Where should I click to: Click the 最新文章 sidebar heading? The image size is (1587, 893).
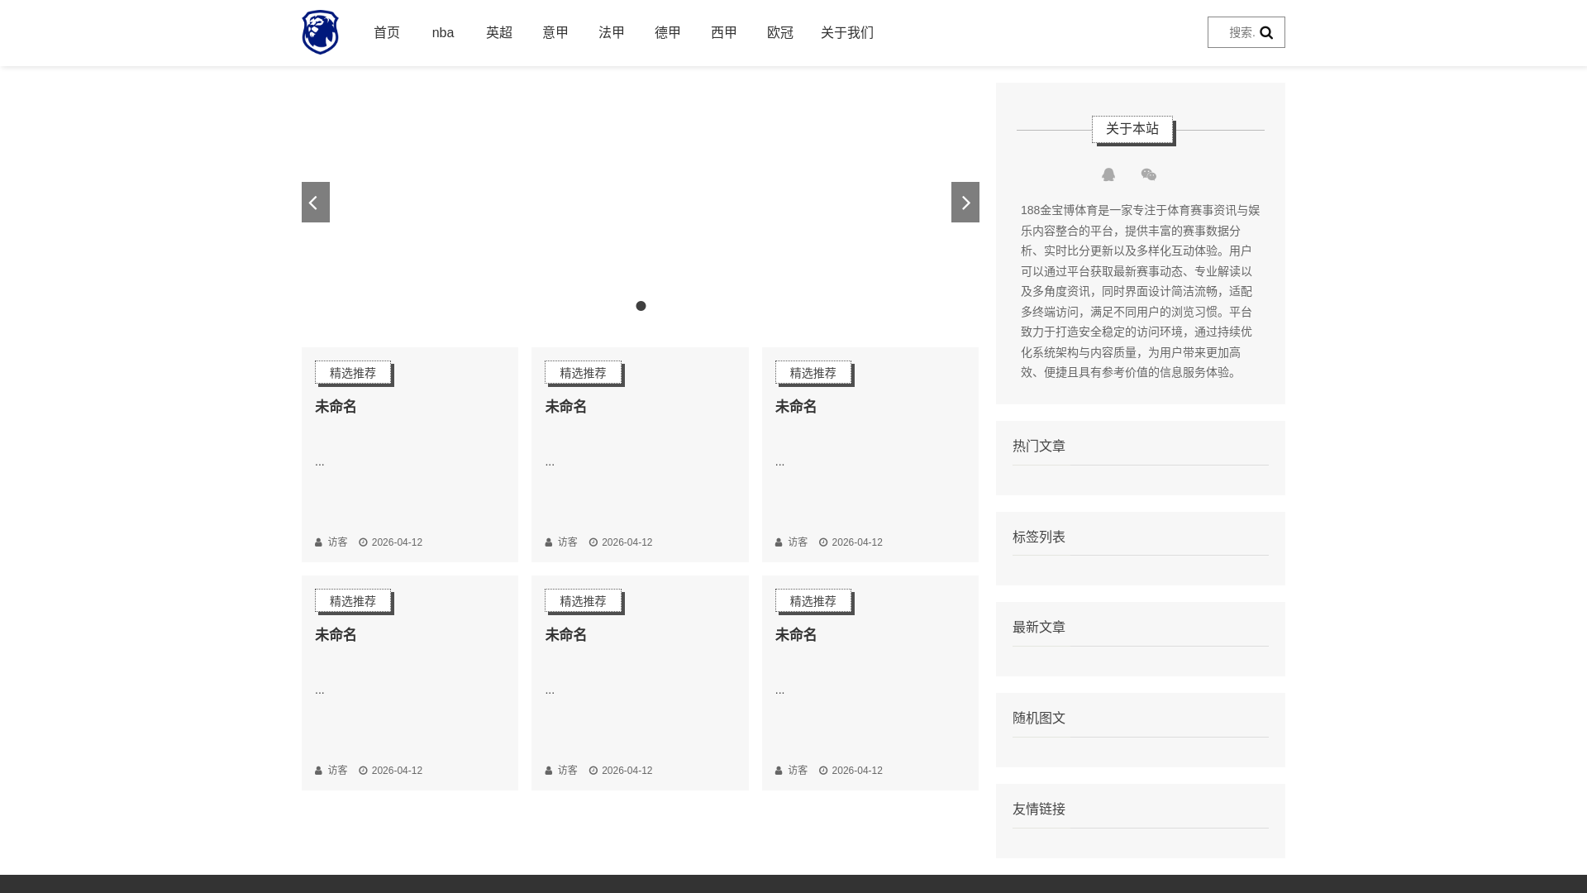(1039, 628)
